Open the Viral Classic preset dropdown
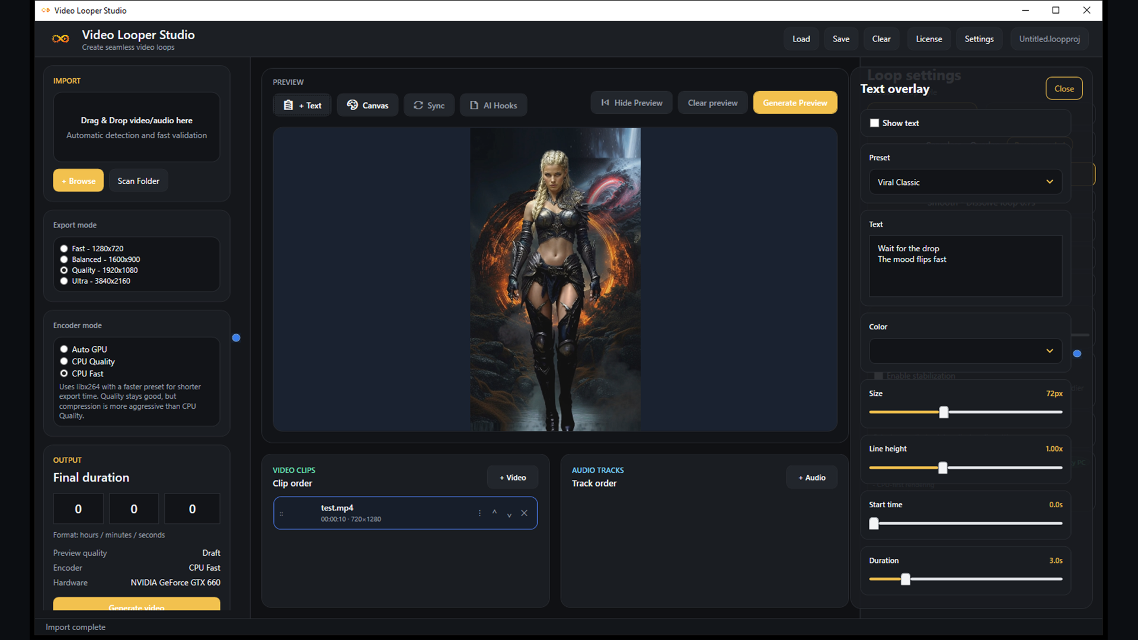The height and width of the screenshot is (640, 1138). (x=966, y=182)
